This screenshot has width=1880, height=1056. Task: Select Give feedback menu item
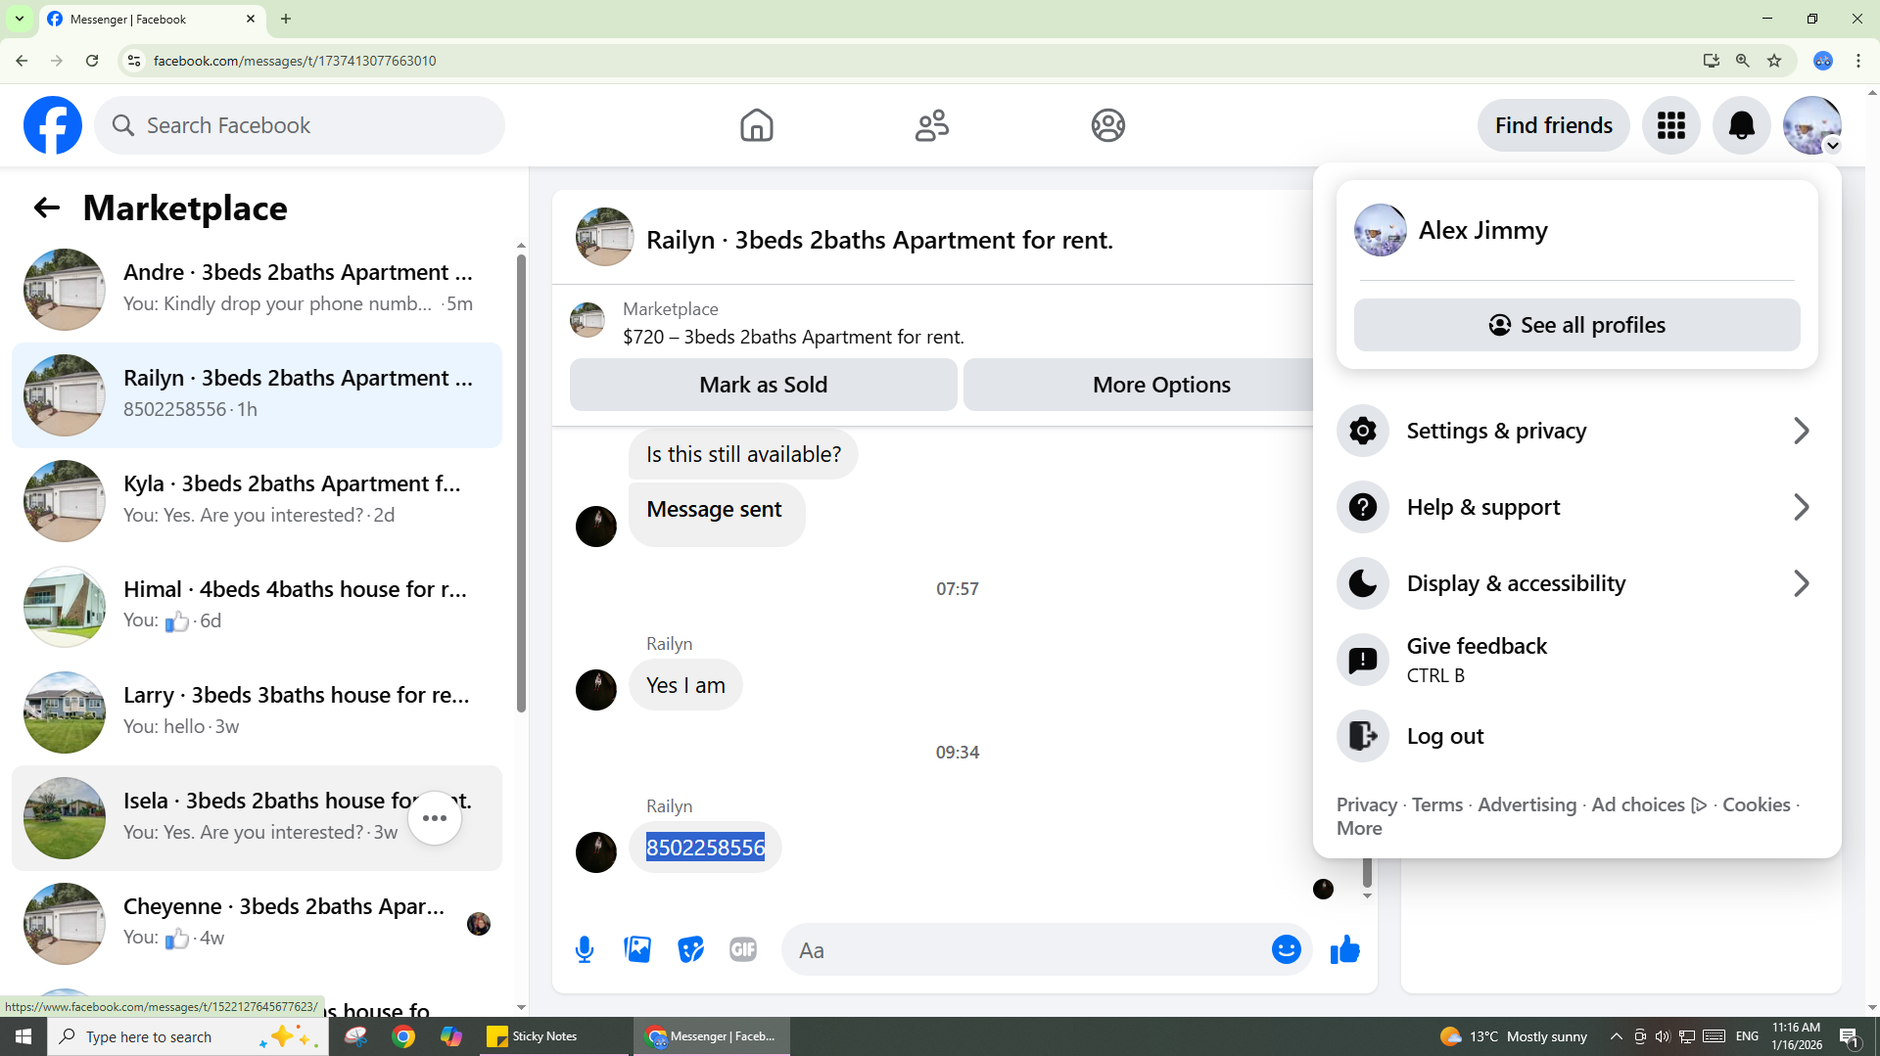point(1576,660)
